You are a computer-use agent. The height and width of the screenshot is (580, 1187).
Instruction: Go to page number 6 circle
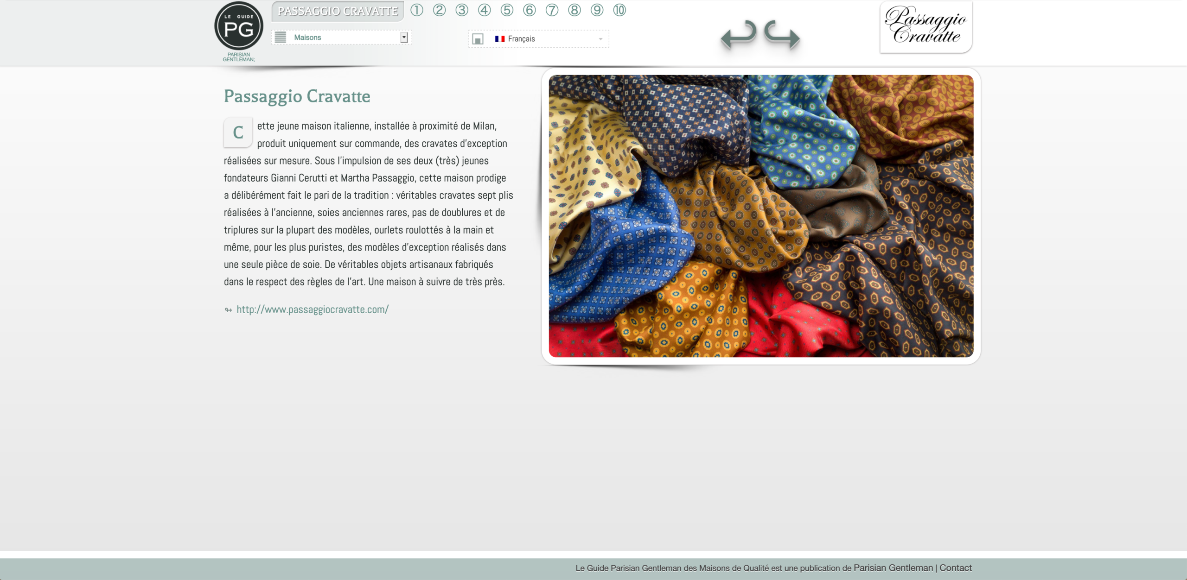[x=530, y=10]
